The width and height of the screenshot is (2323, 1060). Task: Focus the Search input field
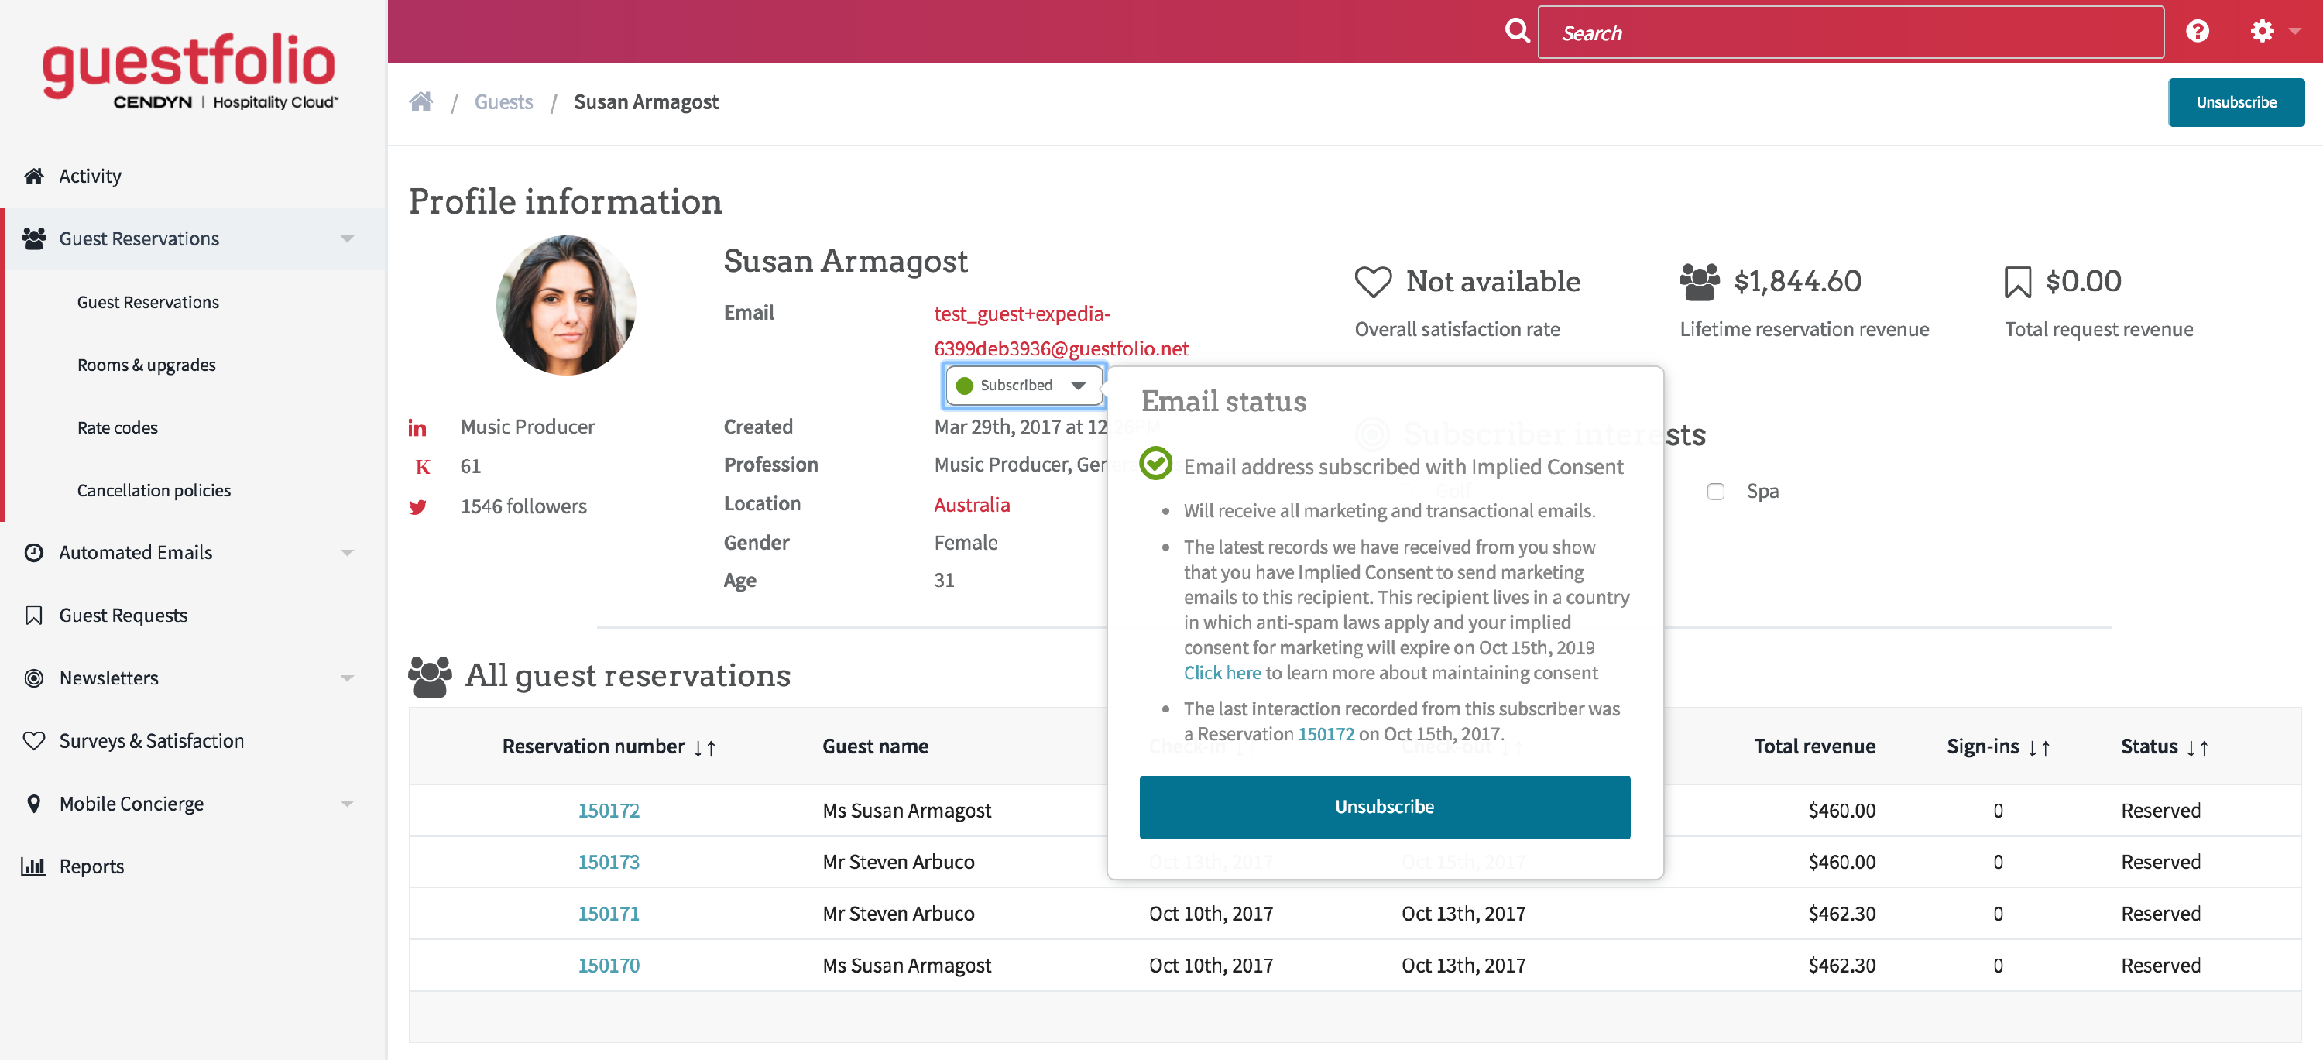tap(1851, 33)
